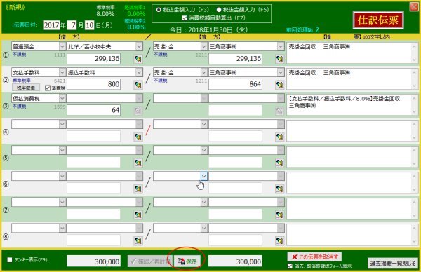
Task: Click row 4 debit amount calculator icon
Action: click(x=138, y=137)
